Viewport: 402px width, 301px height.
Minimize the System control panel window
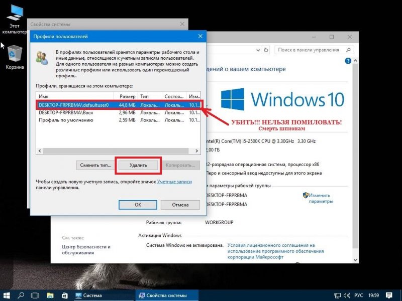click(315, 37)
